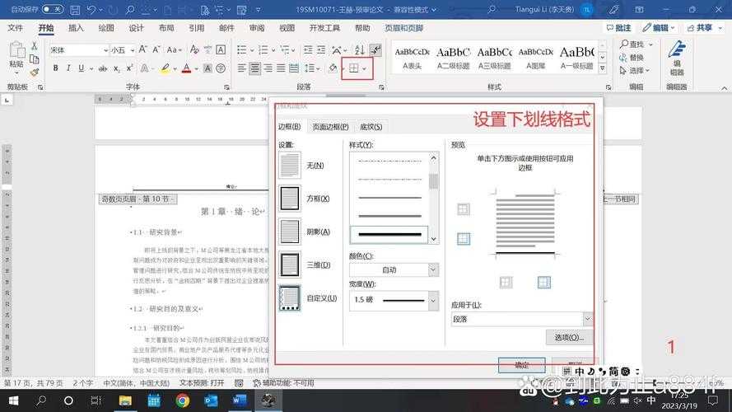Toggle top border button in preview

pyautogui.click(x=463, y=209)
